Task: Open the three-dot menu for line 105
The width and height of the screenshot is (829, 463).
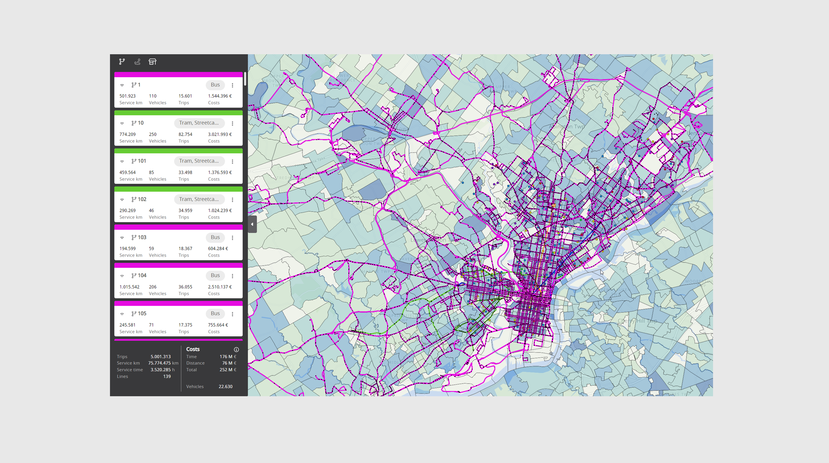Action: [232, 314]
